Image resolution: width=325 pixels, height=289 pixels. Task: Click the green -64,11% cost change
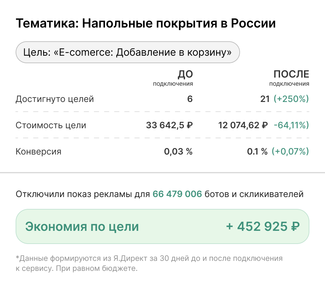(291, 125)
